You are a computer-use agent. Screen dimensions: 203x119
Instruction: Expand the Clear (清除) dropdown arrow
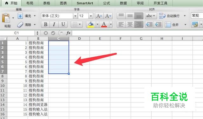click(x=35, y=24)
